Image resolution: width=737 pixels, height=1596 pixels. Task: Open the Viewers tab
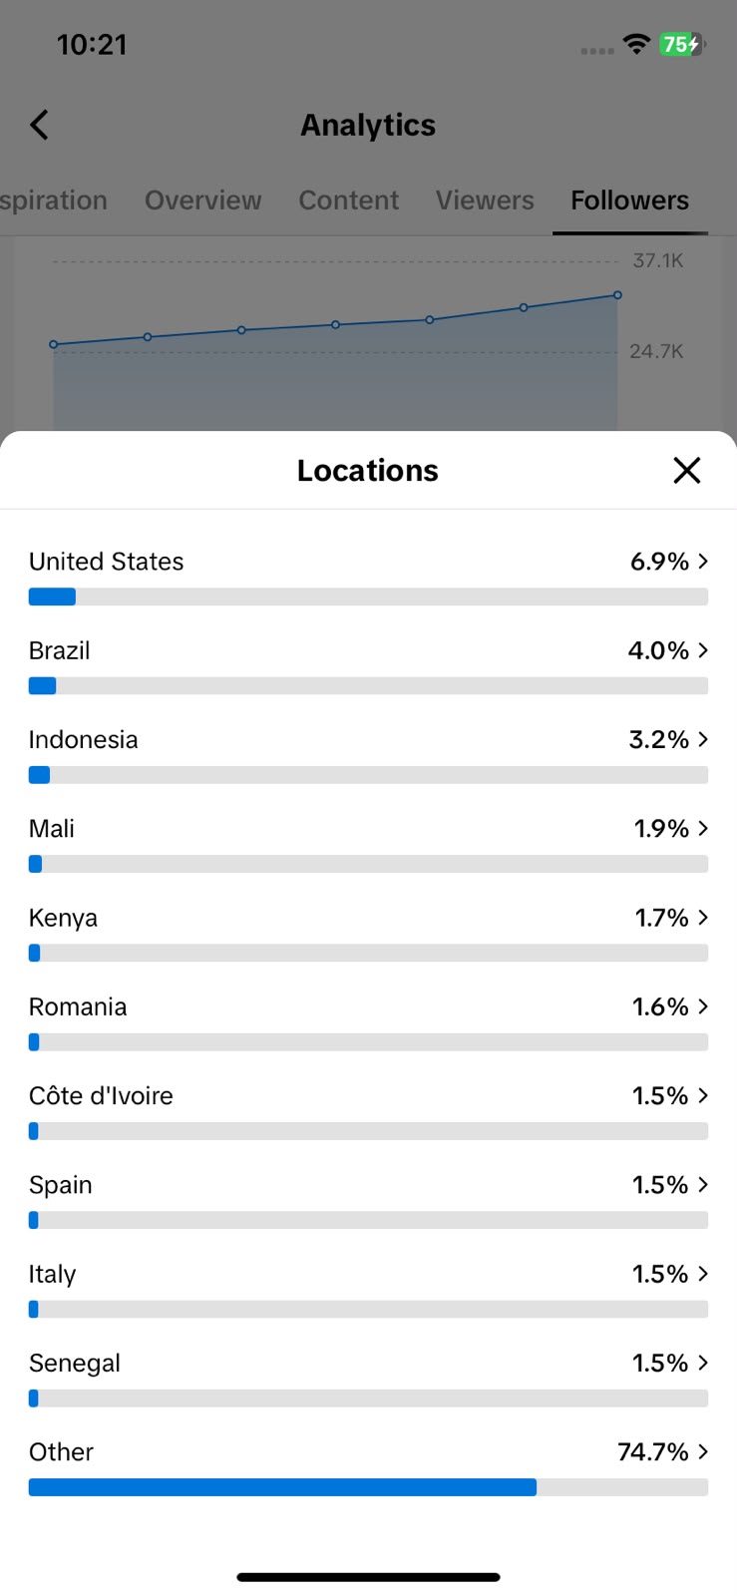pyautogui.click(x=485, y=200)
